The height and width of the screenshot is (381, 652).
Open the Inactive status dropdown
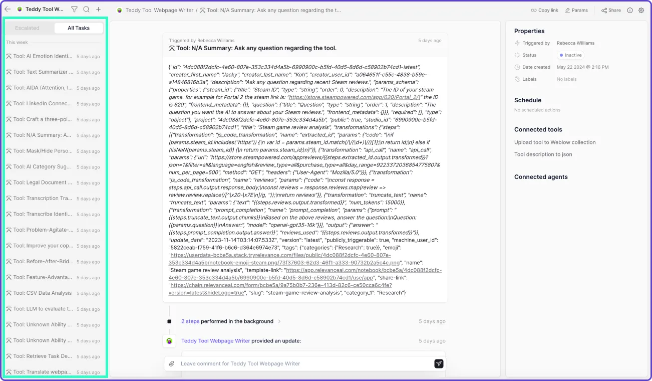(571, 55)
